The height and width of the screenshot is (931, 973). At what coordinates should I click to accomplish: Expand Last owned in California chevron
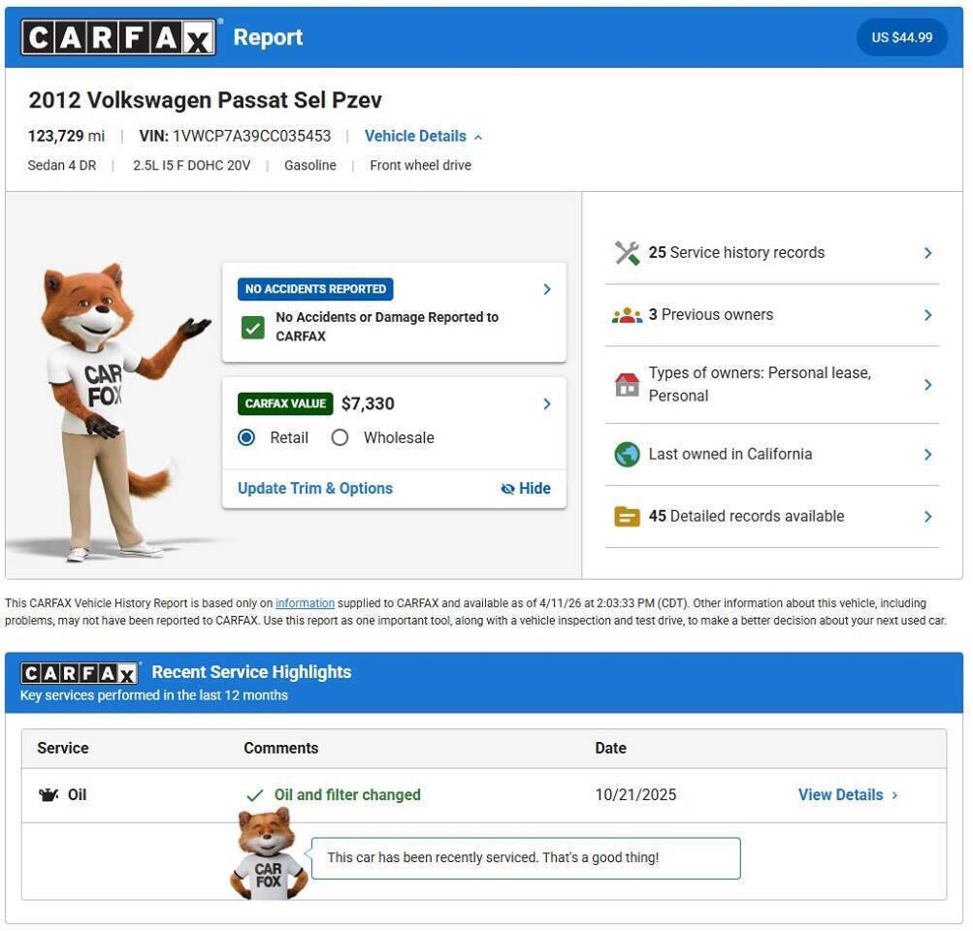point(927,455)
